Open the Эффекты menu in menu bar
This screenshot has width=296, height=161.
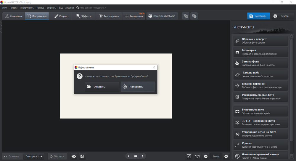click(x=51, y=7)
